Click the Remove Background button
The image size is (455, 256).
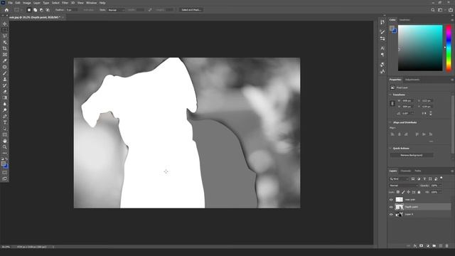(412, 155)
